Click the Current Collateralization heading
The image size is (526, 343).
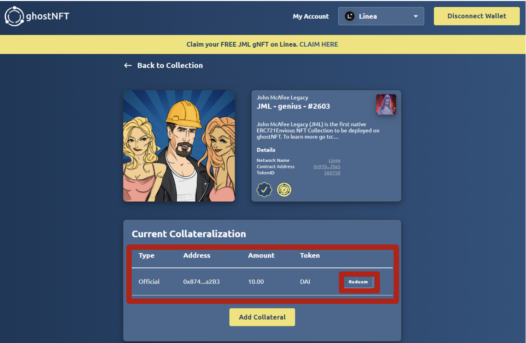189,234
